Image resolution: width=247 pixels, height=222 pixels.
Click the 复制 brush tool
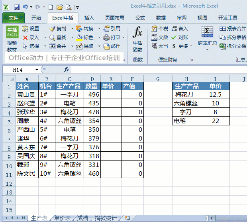(x=58, y=29)
